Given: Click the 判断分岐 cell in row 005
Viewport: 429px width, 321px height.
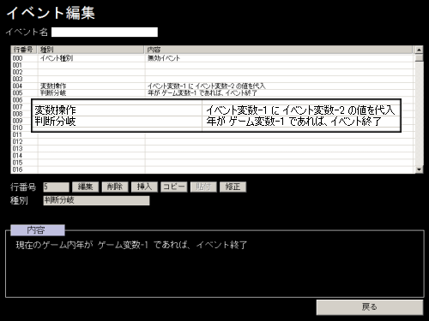Looking at the screenshot, I should [x=53, y=93].
